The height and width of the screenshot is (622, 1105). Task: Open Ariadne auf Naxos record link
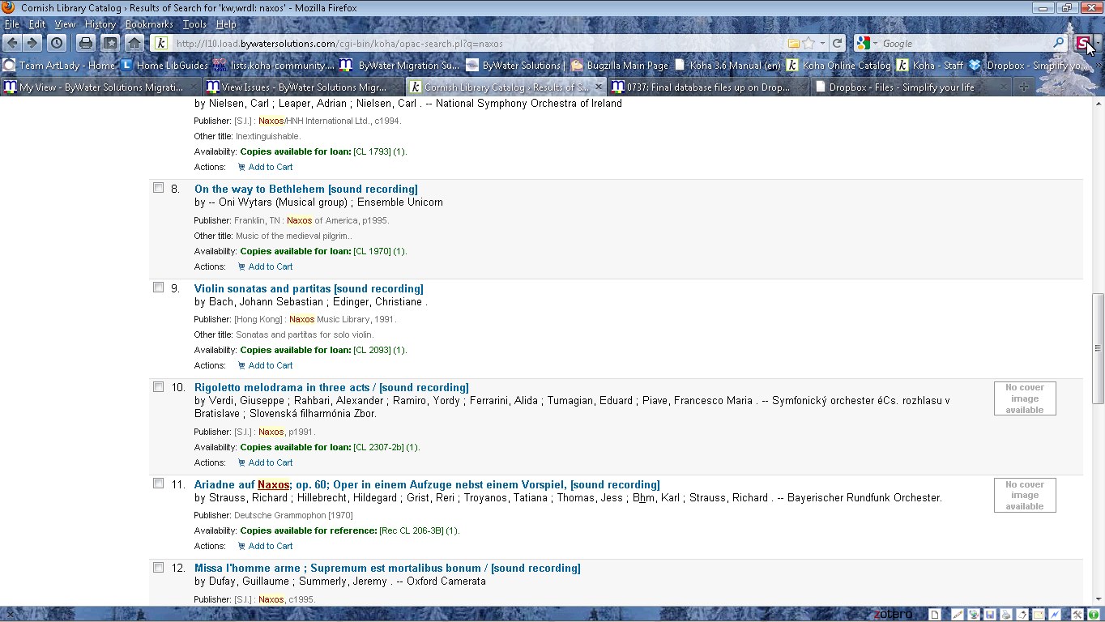point(426,484)
